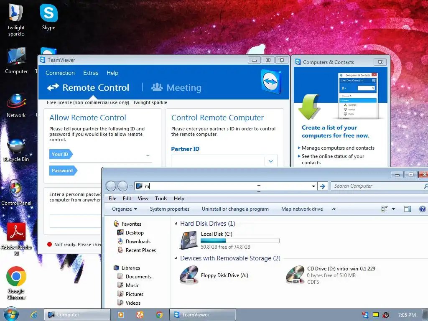The width and height of the screenshot is (428, 321).
Task: Click the Explorer Forward navigation button
Action: point(122,186)
